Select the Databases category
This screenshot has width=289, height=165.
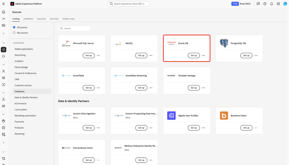point(32,91)
